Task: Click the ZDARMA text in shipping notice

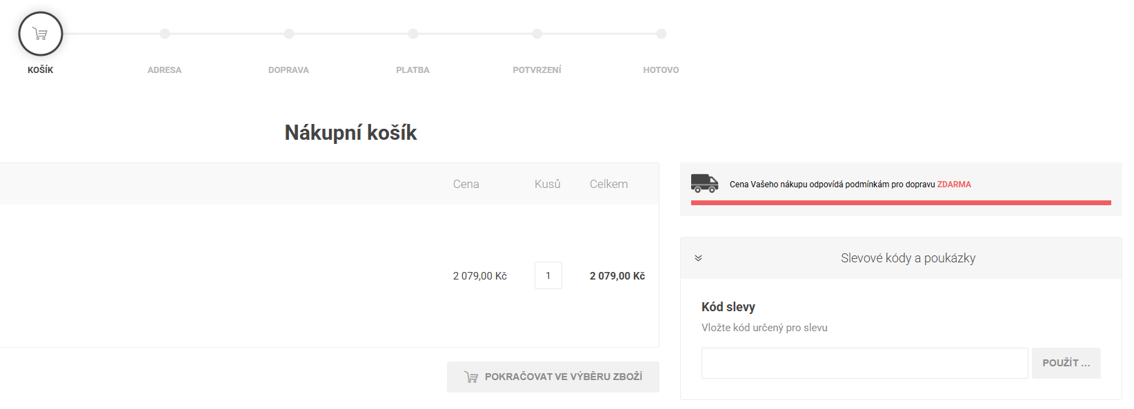Action: click(954, 185)
